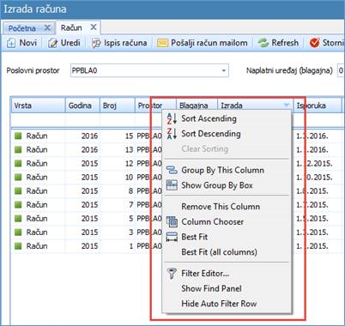Close the Početna tab
345x326 pixels.
pyautogui.click(x=47, y=28)
